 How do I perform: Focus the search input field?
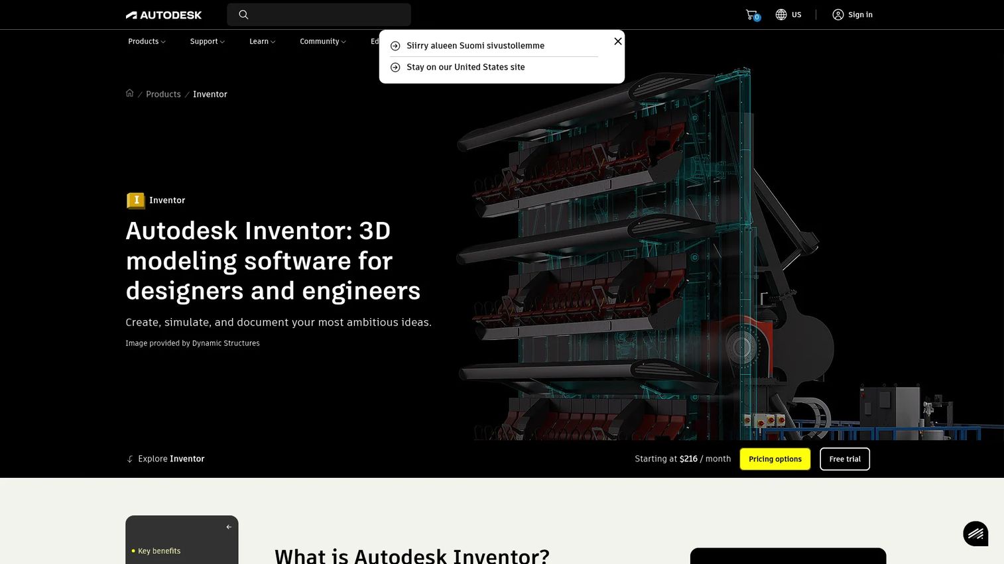pos(319,15)
